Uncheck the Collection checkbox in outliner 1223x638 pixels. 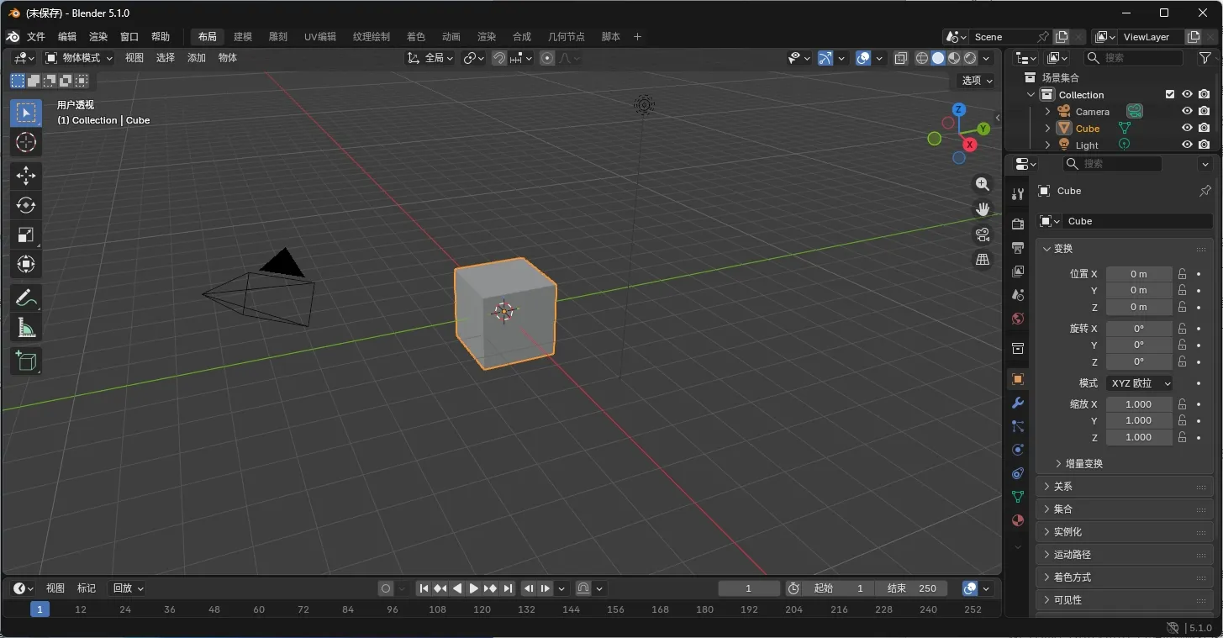coord(1170,94)
